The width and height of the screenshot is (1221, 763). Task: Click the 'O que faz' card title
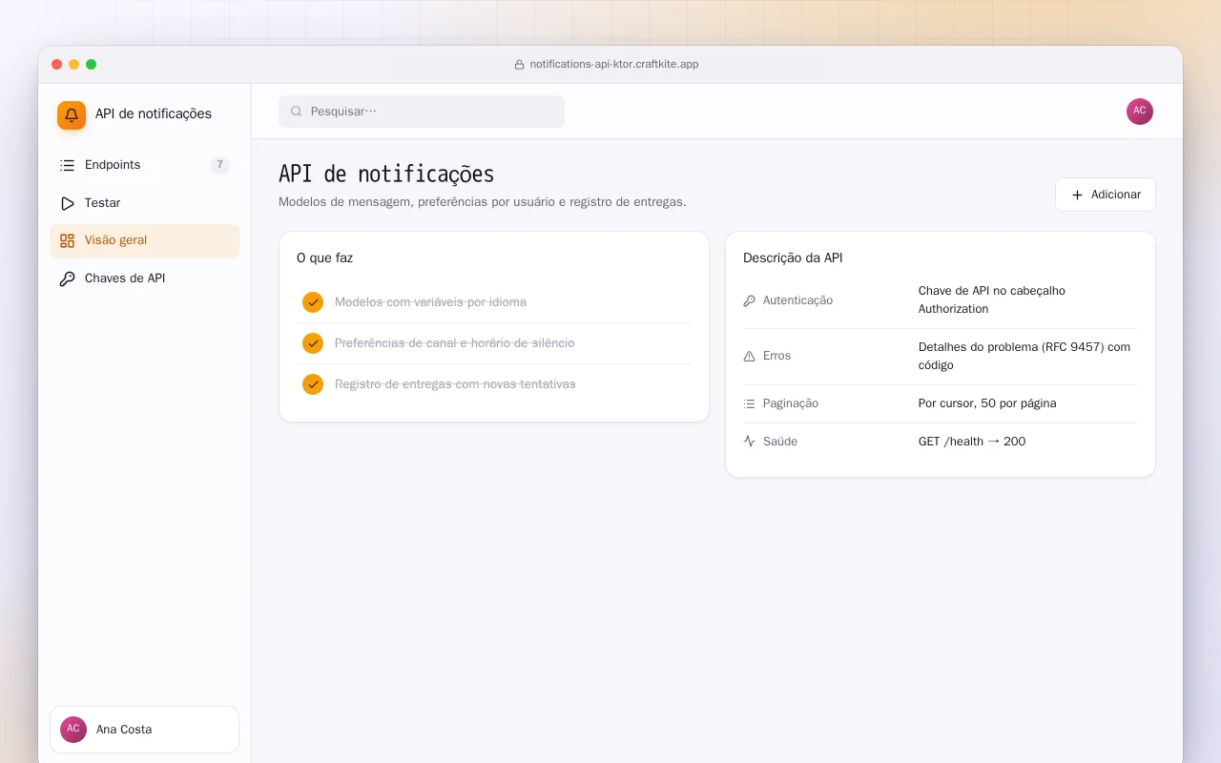pyautogui.click(x=325, y=258)
